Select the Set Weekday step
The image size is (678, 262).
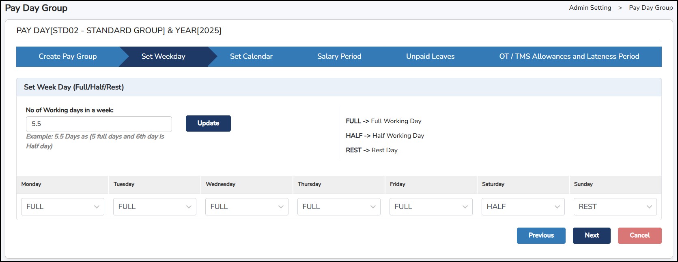point(163,56)
